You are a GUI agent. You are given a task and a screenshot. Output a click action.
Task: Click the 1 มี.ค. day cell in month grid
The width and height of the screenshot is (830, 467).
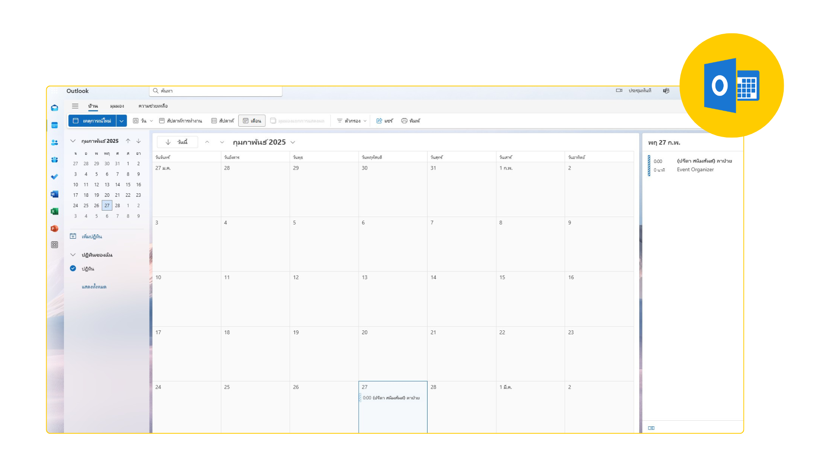tap(530, 406)
